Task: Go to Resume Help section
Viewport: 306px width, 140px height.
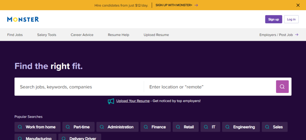Action: [x=118, y=35]
